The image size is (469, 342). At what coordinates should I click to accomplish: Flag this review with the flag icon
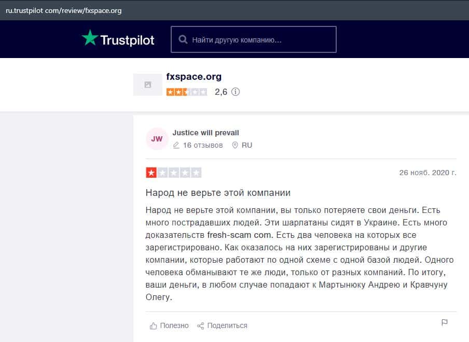tap(445, 322)
